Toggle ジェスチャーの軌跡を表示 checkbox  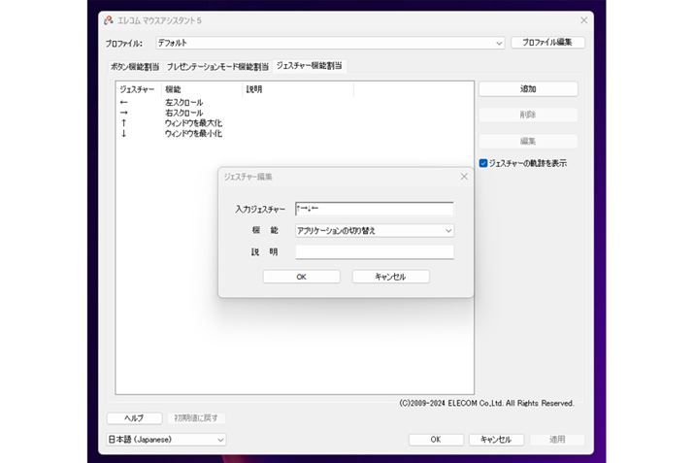483,163
